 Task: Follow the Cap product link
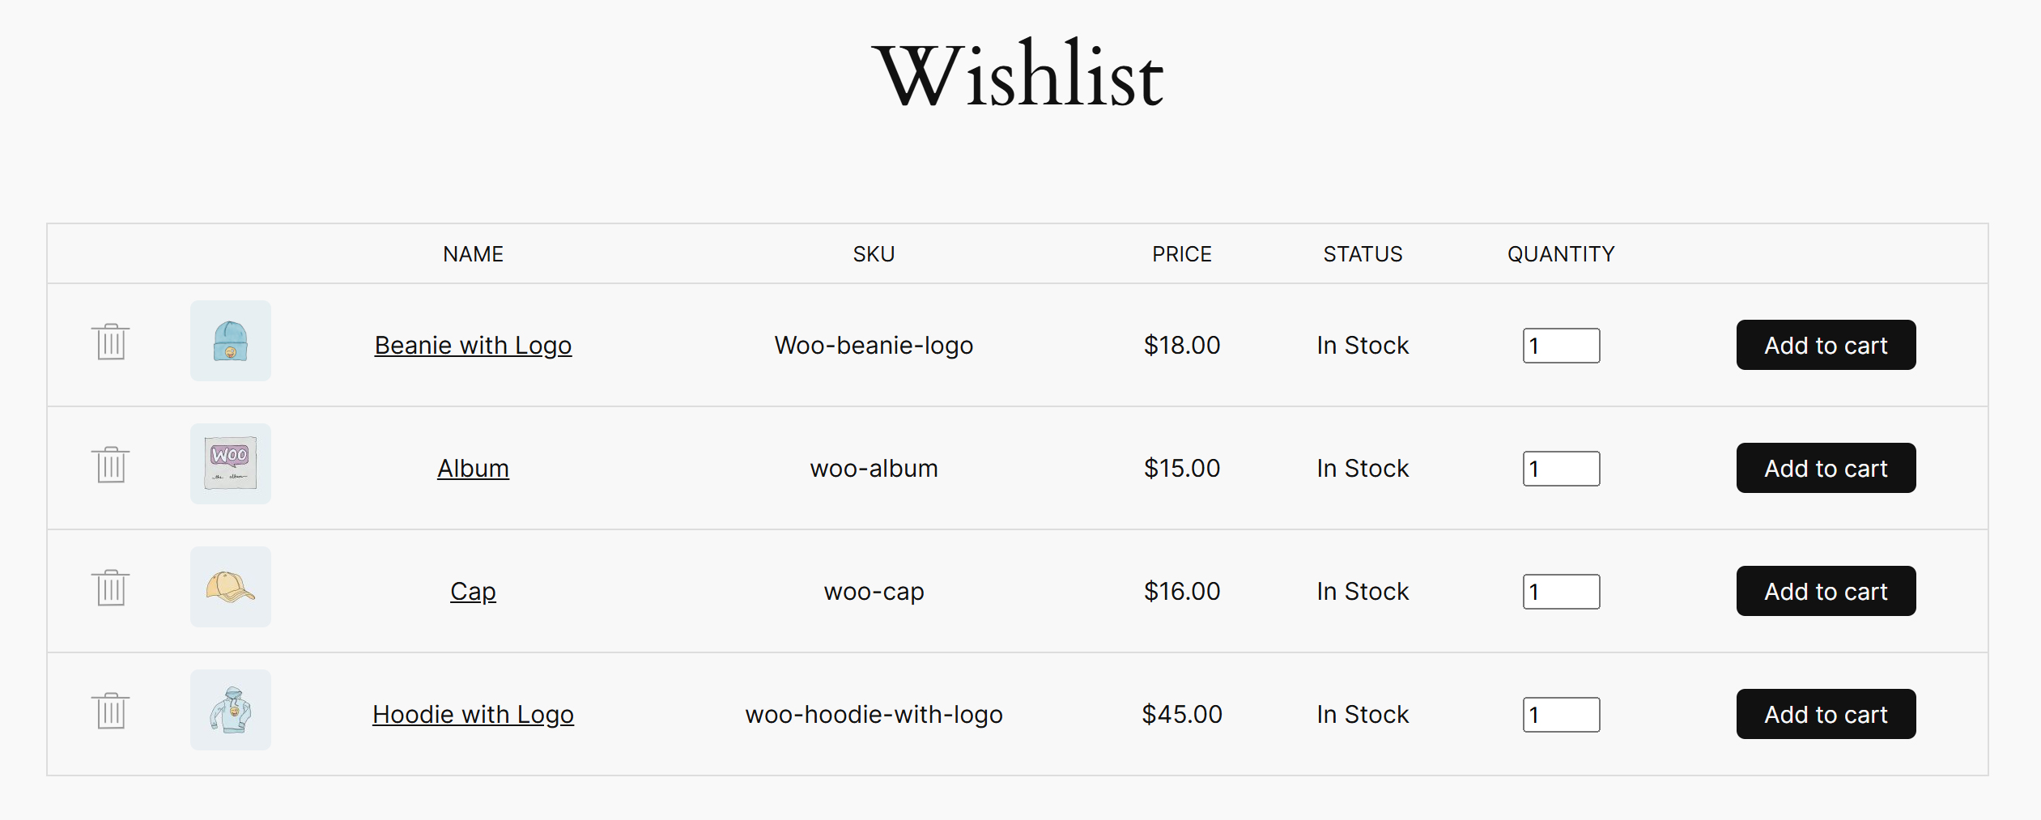[473, 592]
